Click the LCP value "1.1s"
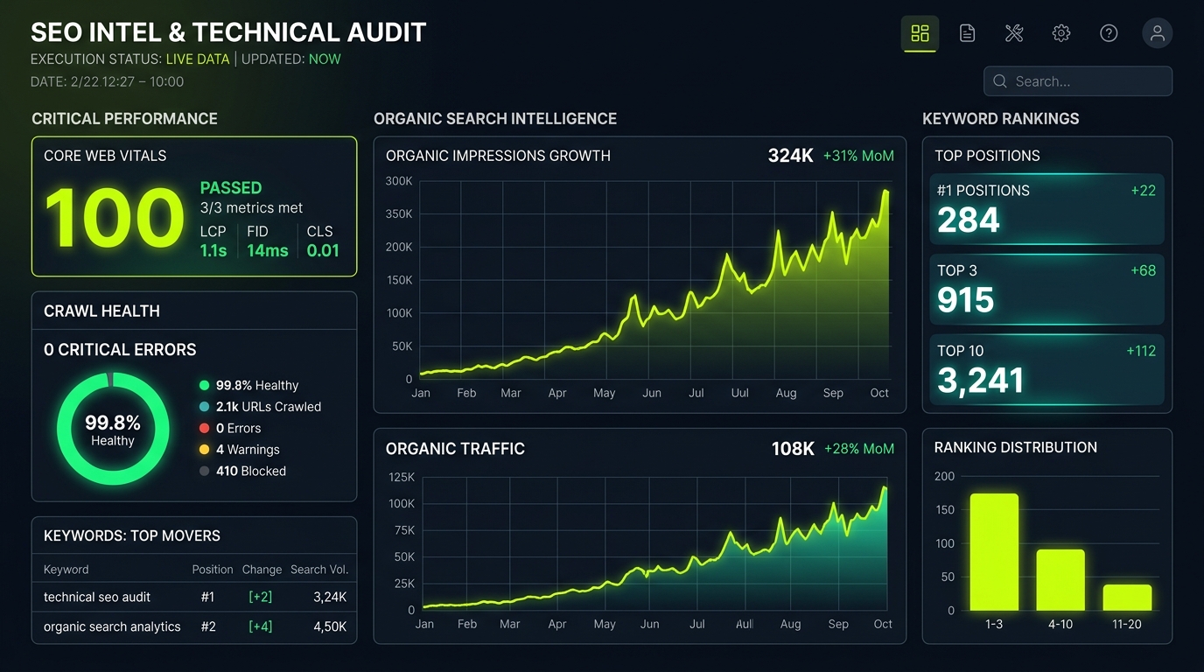 pos(213,250)
